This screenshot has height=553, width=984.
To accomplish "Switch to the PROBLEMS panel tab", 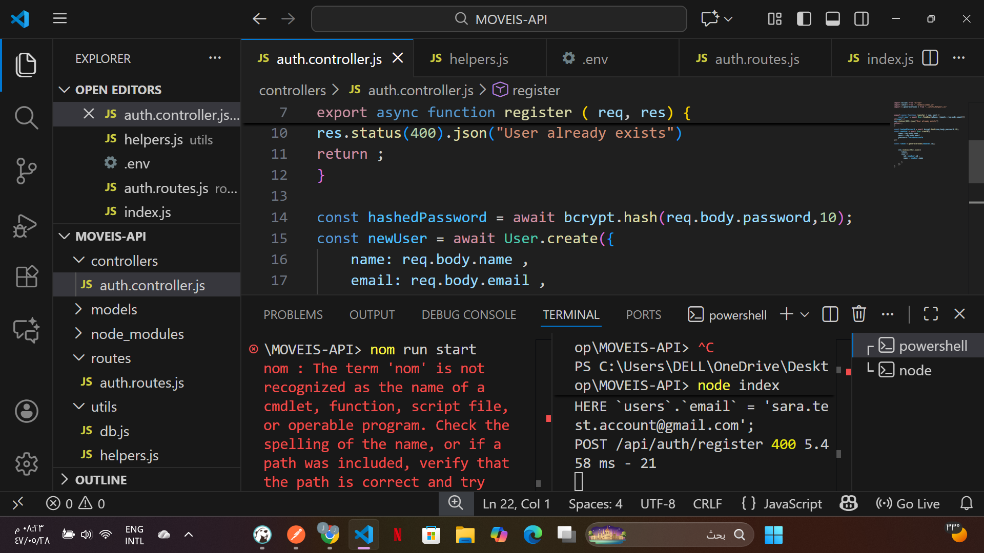I will coord(293,314).
